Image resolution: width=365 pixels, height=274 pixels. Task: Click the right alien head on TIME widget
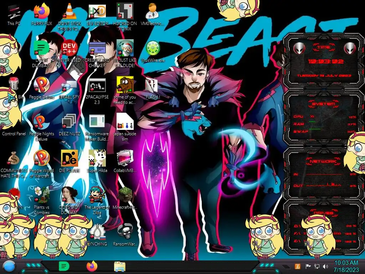(x=350, y=49)
